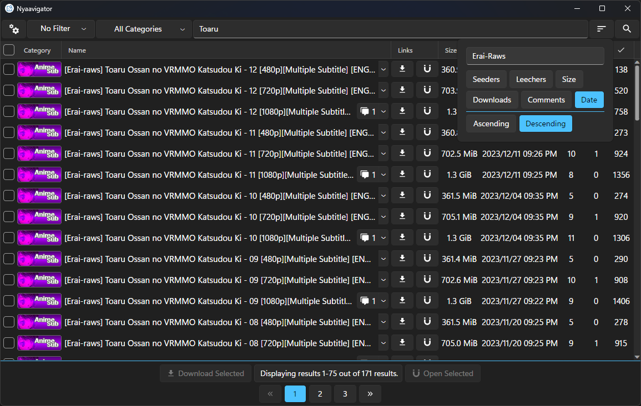Open magnet link for episode 12 [720p]

click(427, 91)
